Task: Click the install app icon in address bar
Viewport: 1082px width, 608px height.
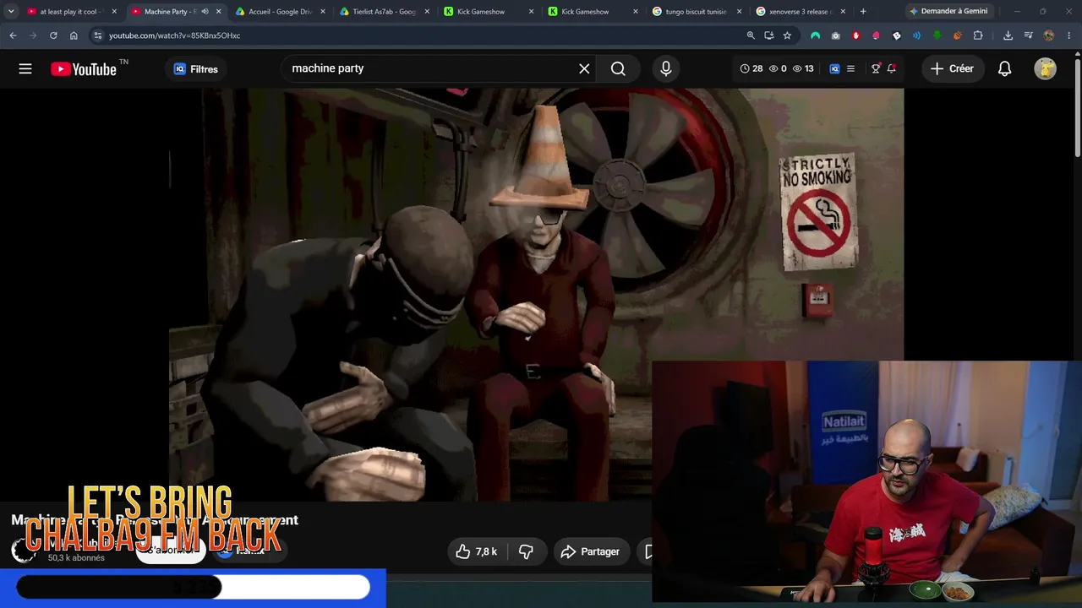Action: click(x=769, y=35)
